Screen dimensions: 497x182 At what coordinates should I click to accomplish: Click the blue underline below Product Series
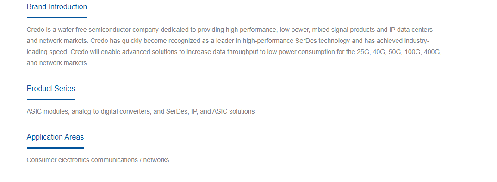tap(51, 99)
